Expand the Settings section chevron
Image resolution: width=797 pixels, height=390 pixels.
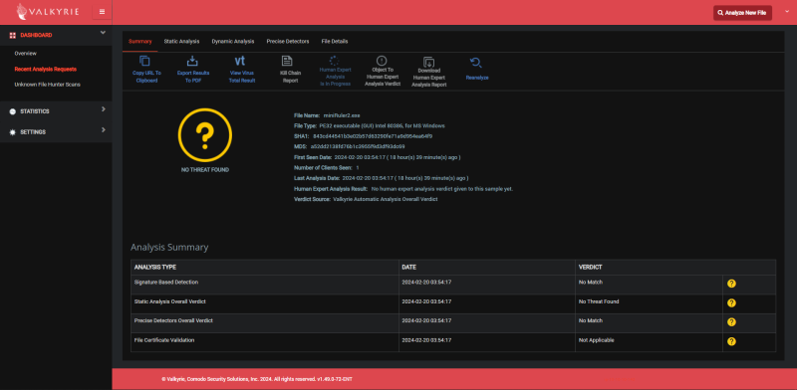104,130
